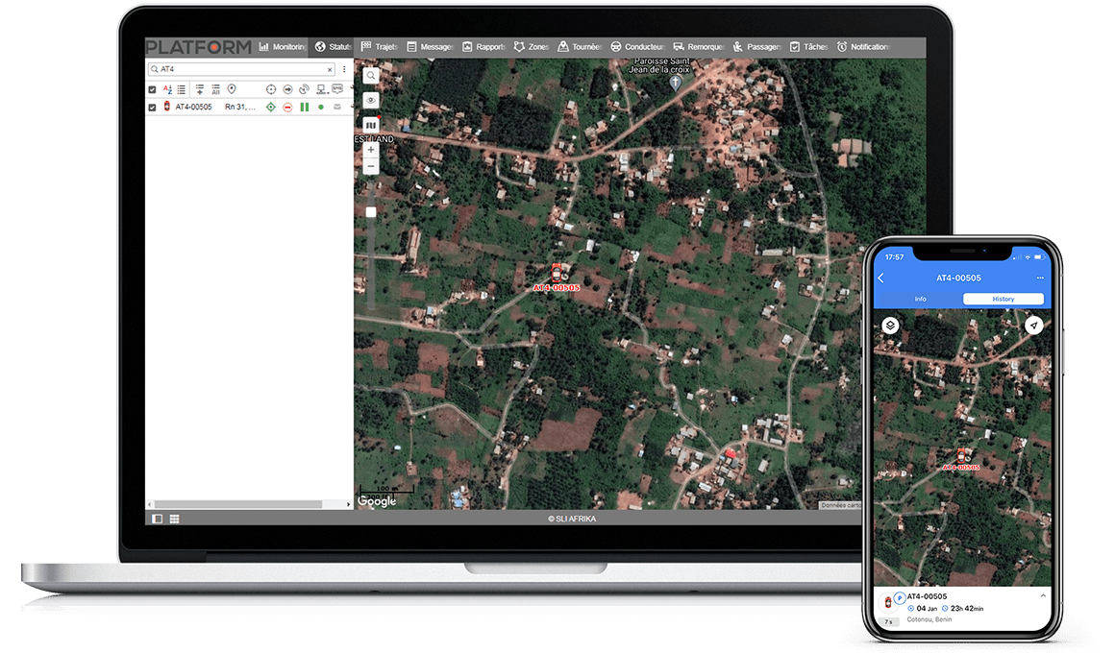This screenshot has width=1115, height=653.
Task: Click the location pin icon in the list header
Action: pyautogui.click(x=232, y=89)
